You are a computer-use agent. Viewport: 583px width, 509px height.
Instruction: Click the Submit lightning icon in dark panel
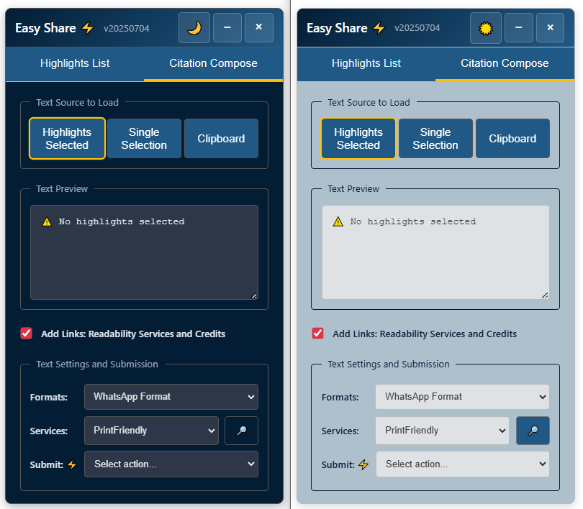click(72, 464)
